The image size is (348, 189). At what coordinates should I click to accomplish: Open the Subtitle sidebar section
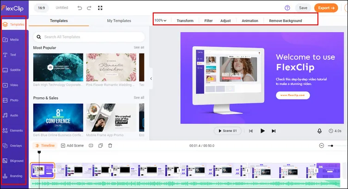coord(12,70)
